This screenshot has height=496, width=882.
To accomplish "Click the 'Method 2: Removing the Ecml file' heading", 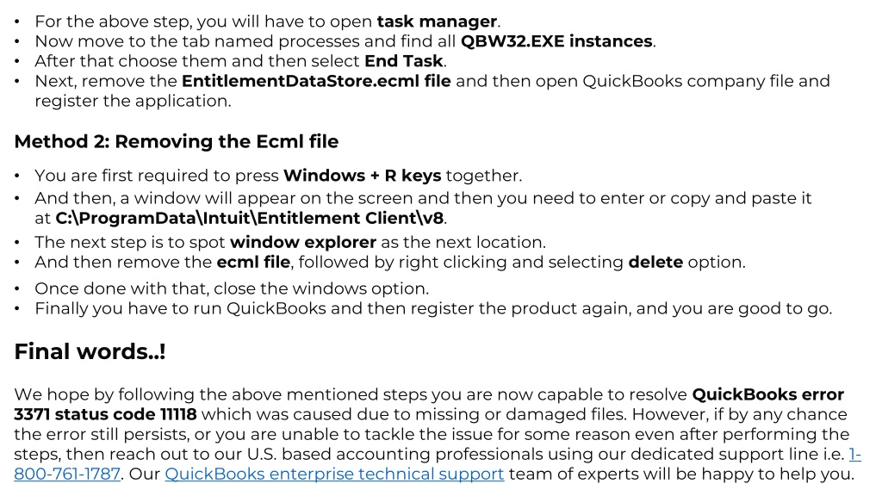I will (x=176, y=141).
